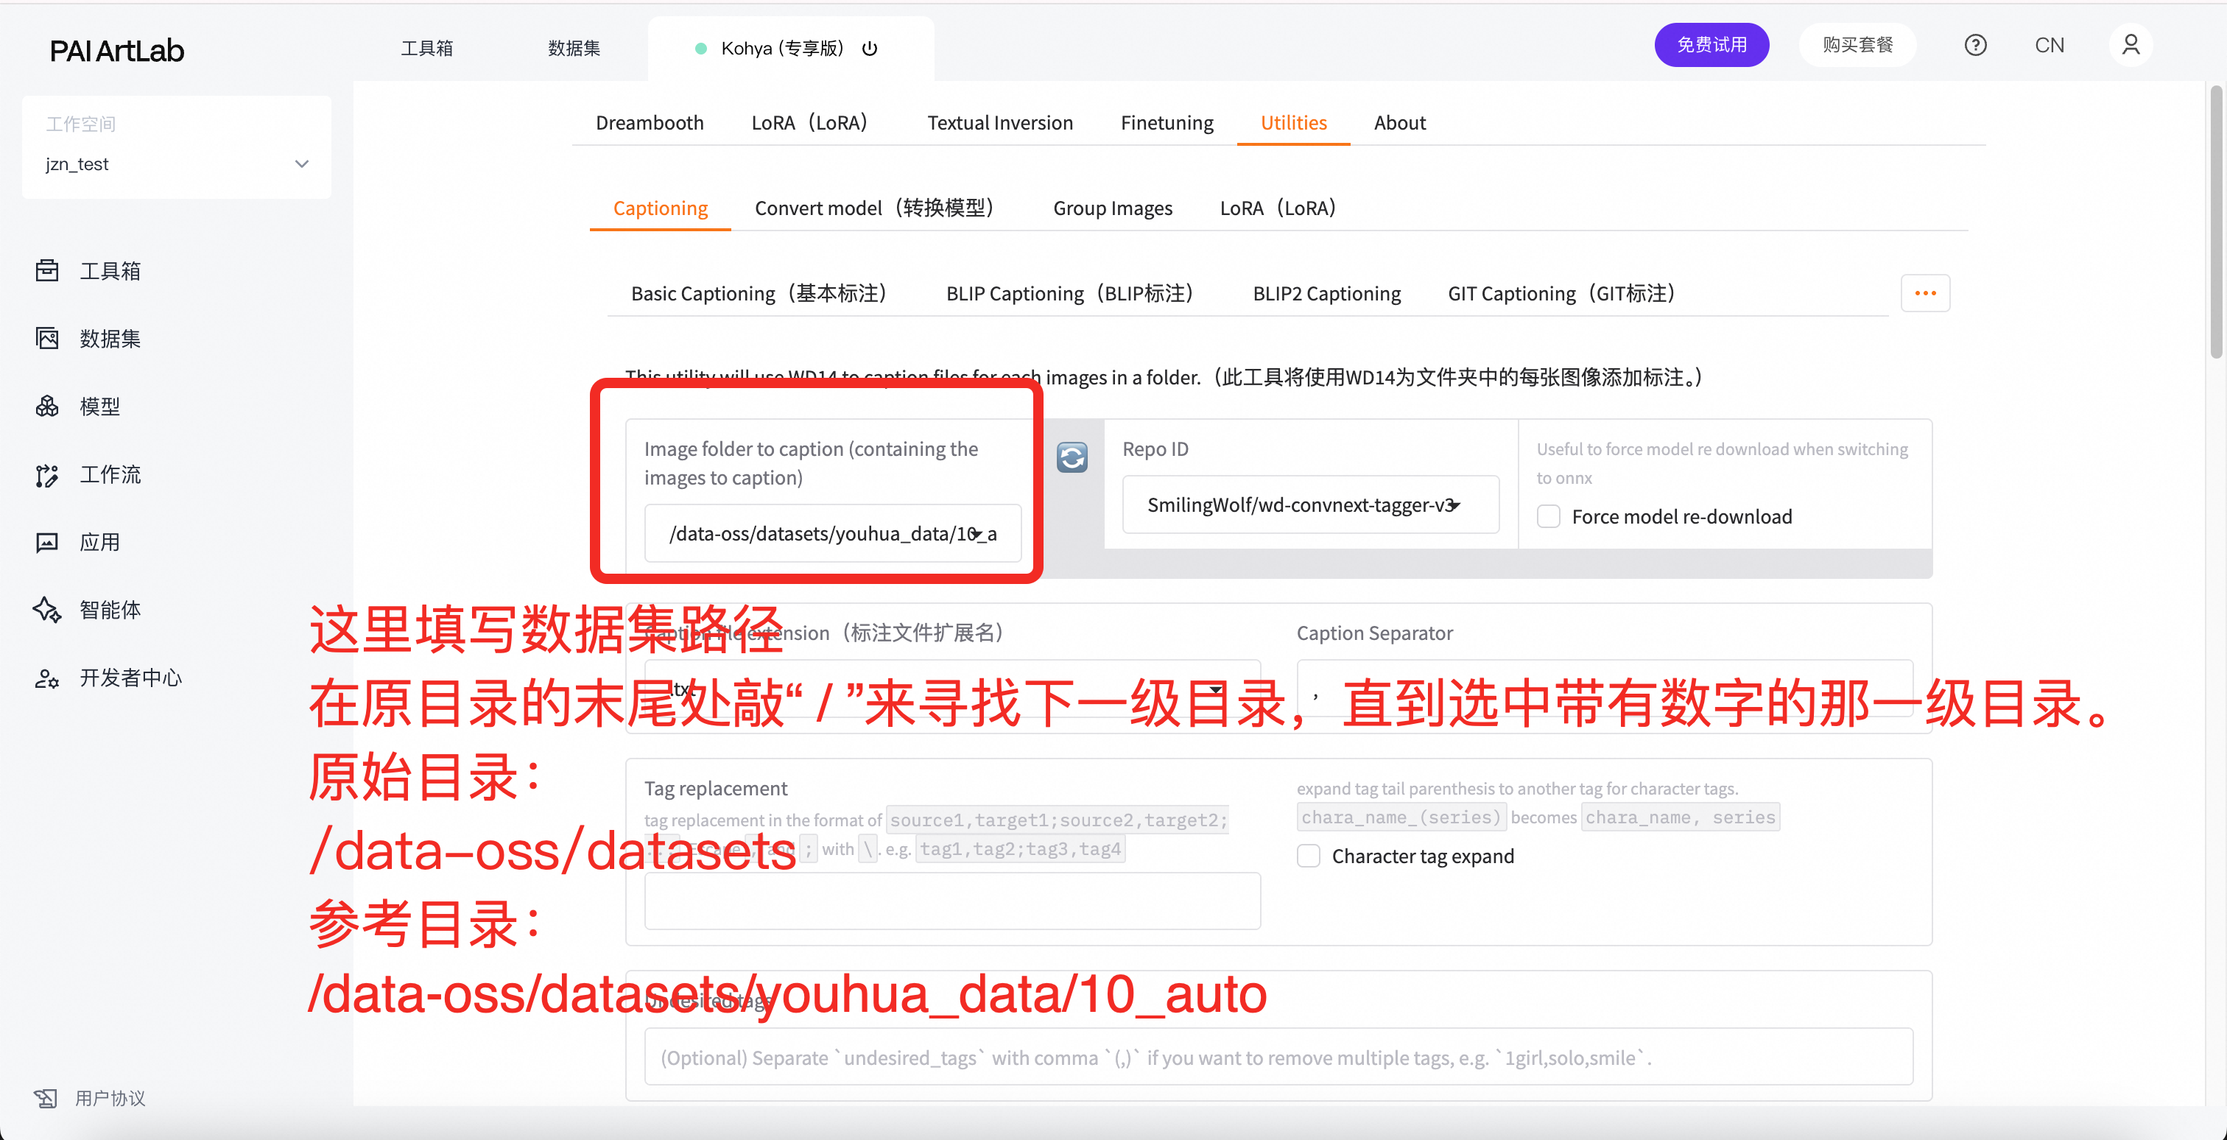Open the user profile avatar icon
Screen dimensions: 2227x1140
pos(2131,45)
